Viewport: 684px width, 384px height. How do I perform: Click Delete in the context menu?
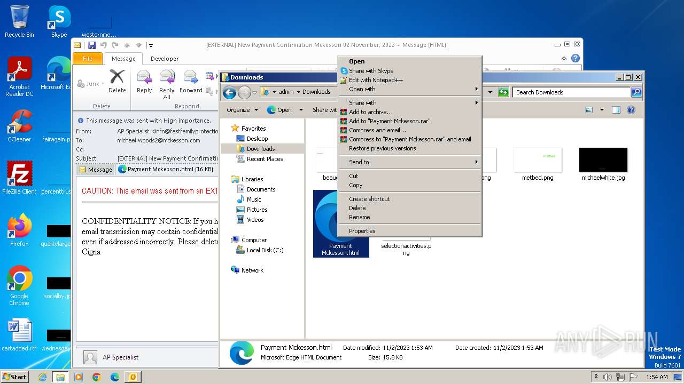pyautogui.click(x=410, y=208)
